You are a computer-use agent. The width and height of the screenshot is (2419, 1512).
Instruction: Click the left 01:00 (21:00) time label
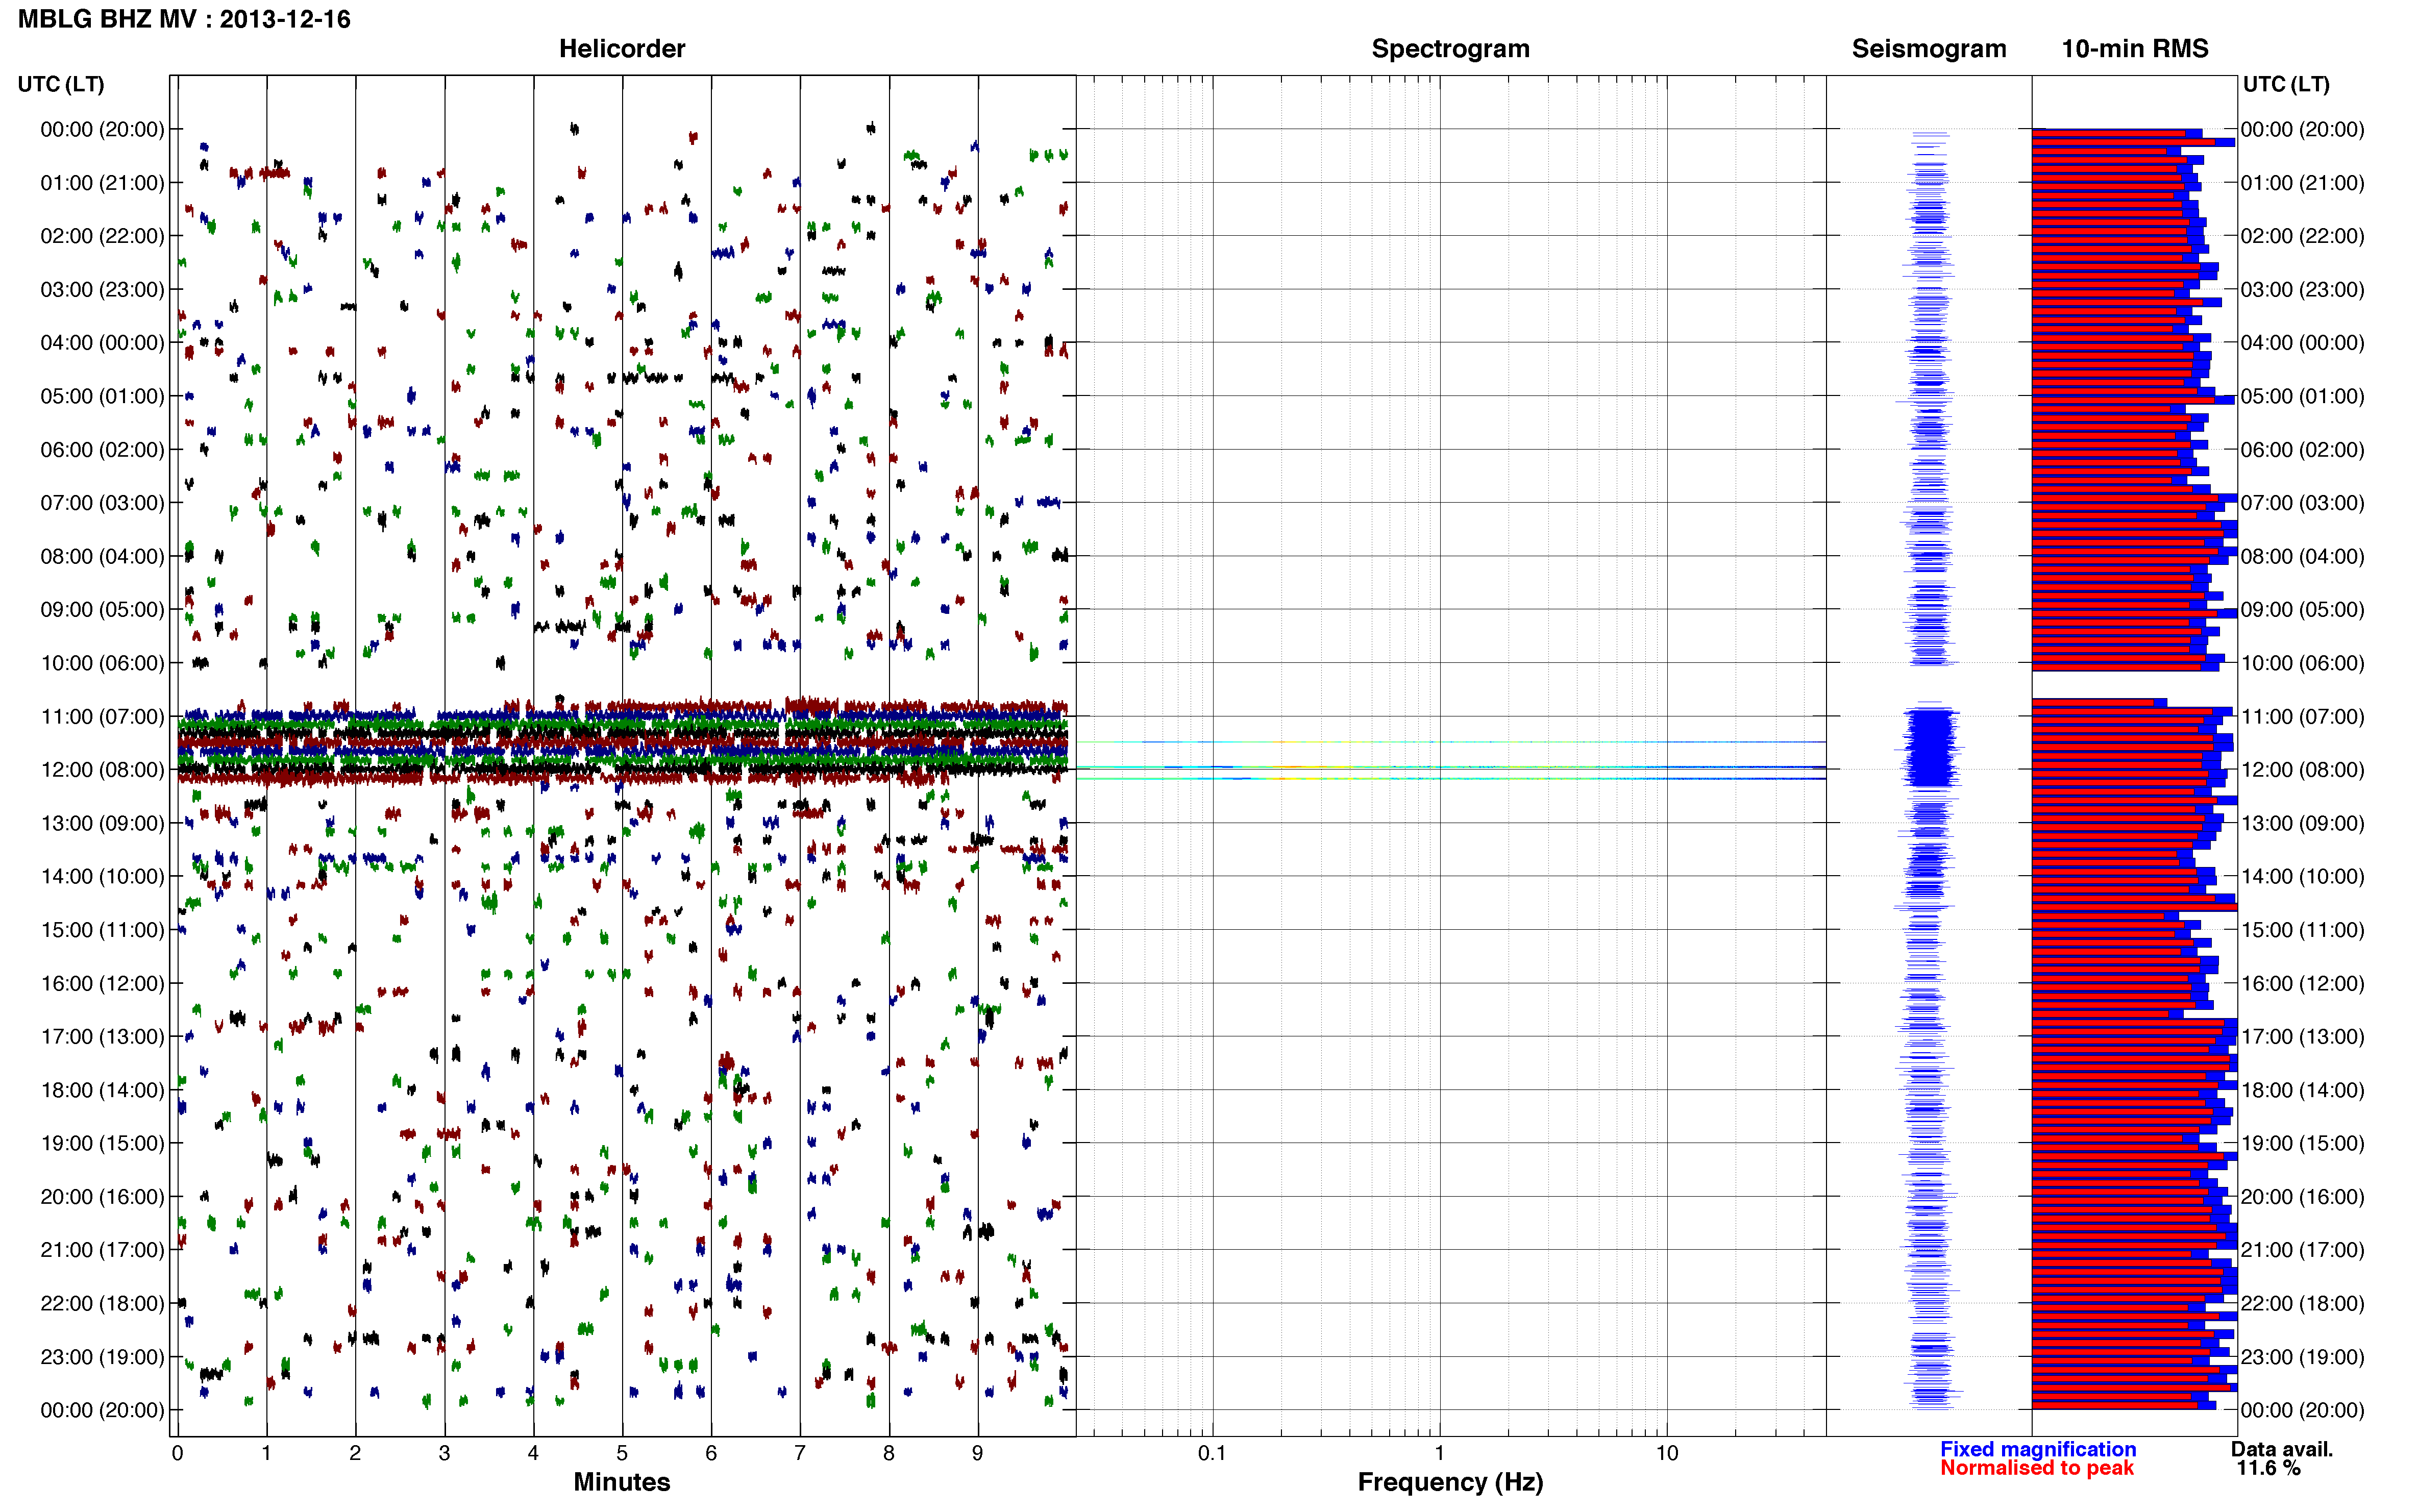point(102,183)
